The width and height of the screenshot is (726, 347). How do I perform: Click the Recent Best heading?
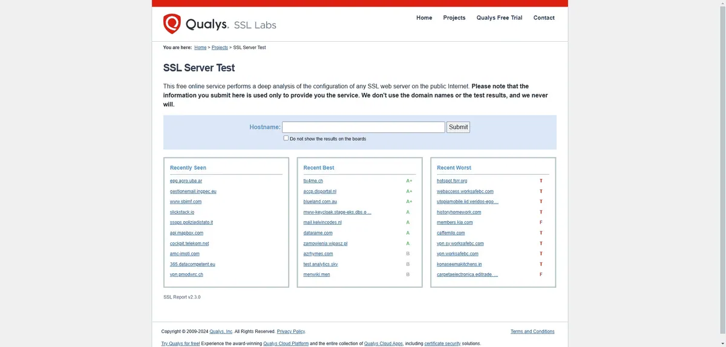coord(319,167)
